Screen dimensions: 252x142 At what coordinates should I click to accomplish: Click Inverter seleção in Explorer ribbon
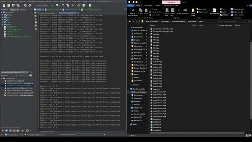click(237, 15)
